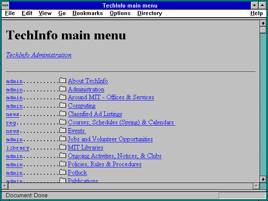
Task: Click folder icon beside MIT Libraries
Action: (63, 147)
